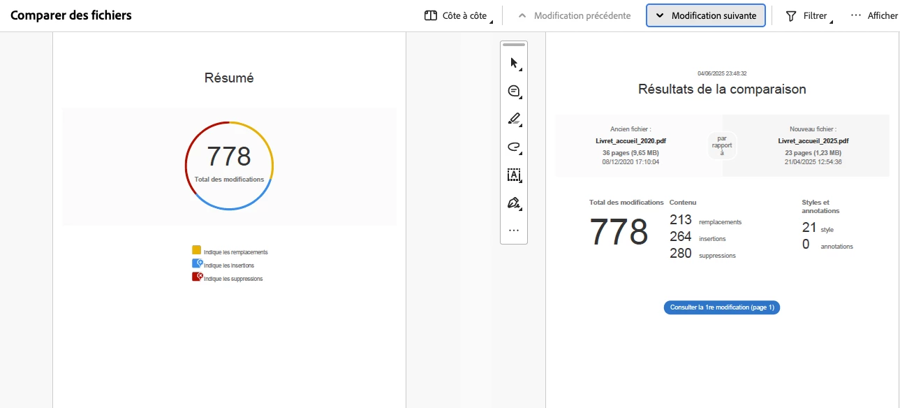Click the Indique les insertions label

(229, 265)
